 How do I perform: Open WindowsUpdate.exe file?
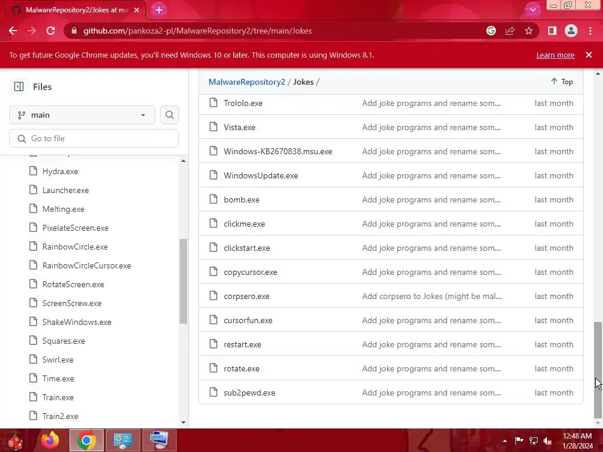pyautogui.click(x=261, y=175)
